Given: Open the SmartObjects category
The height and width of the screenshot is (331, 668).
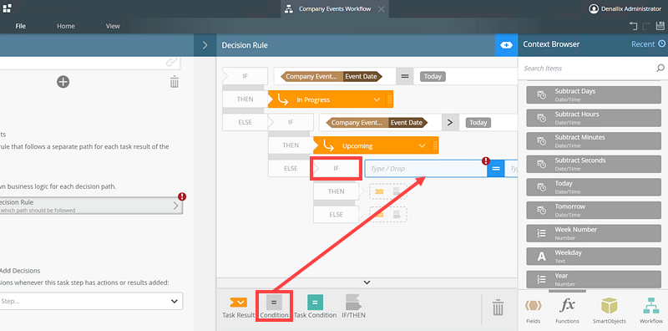Looking at the screenshot, I should (x=610, y=306).
